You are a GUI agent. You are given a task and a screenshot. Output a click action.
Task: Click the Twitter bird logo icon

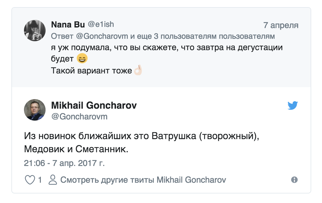[293, 105]
